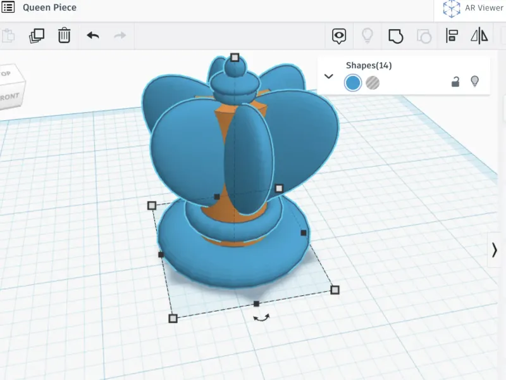Click the Paste toolbar icon
The image size is (506, 380).
pyautogui.click(x=8, y=35)
